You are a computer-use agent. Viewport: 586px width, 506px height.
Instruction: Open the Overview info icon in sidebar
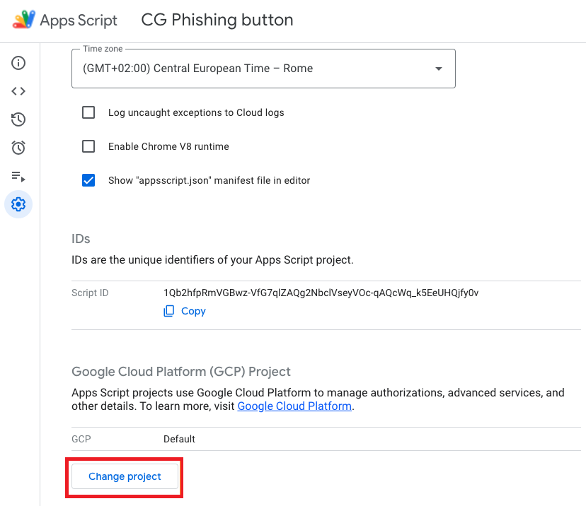18,63
